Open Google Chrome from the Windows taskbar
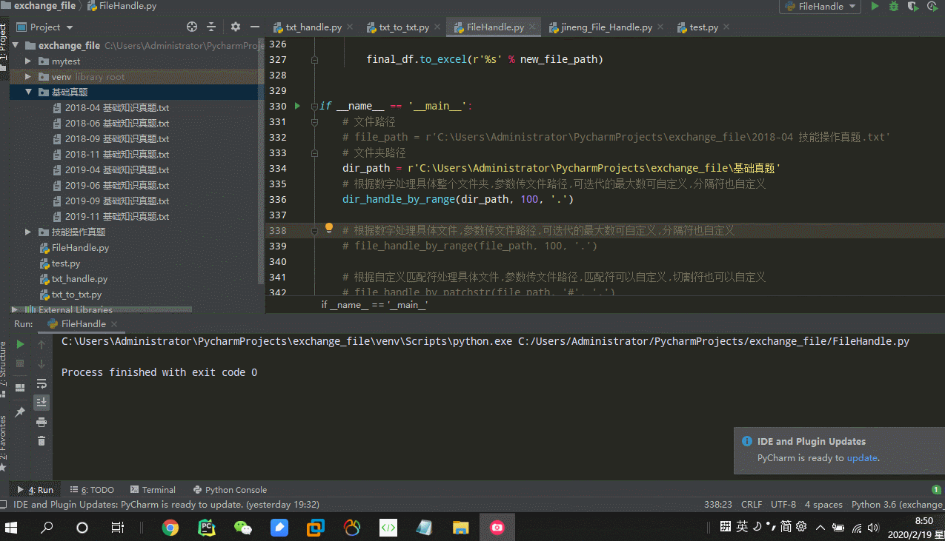 click(x=170, y=528)
